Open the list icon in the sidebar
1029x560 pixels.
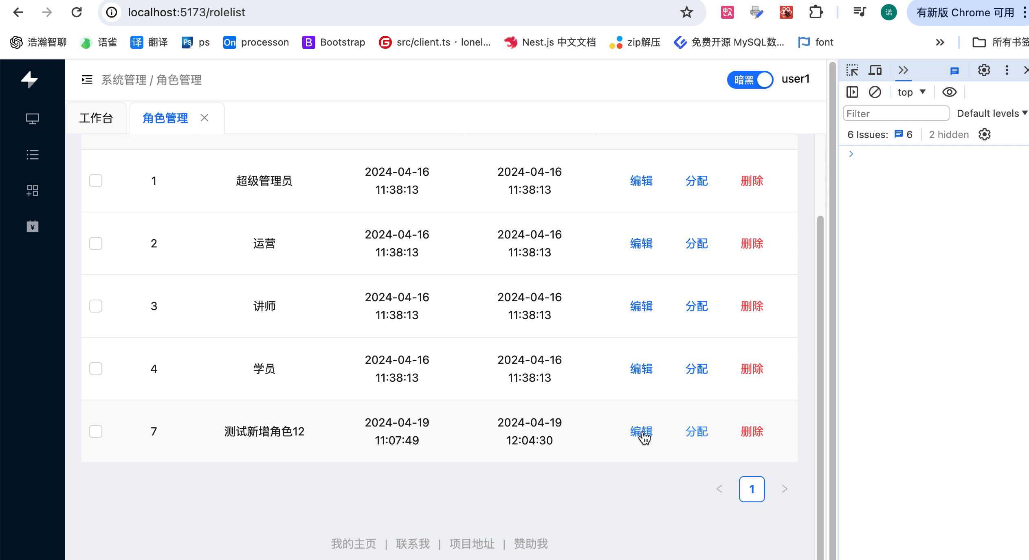33,155
